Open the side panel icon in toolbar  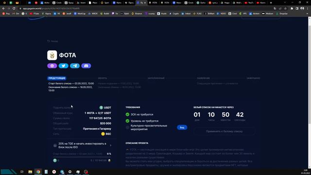click(x=297, y=9)
